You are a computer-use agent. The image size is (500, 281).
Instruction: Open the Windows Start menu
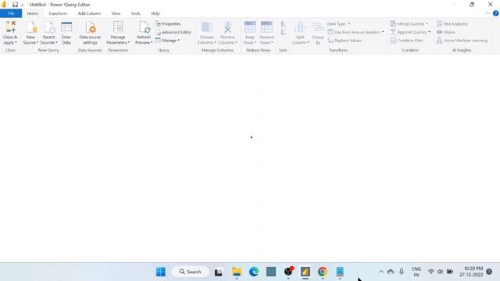tap(161, 272)
